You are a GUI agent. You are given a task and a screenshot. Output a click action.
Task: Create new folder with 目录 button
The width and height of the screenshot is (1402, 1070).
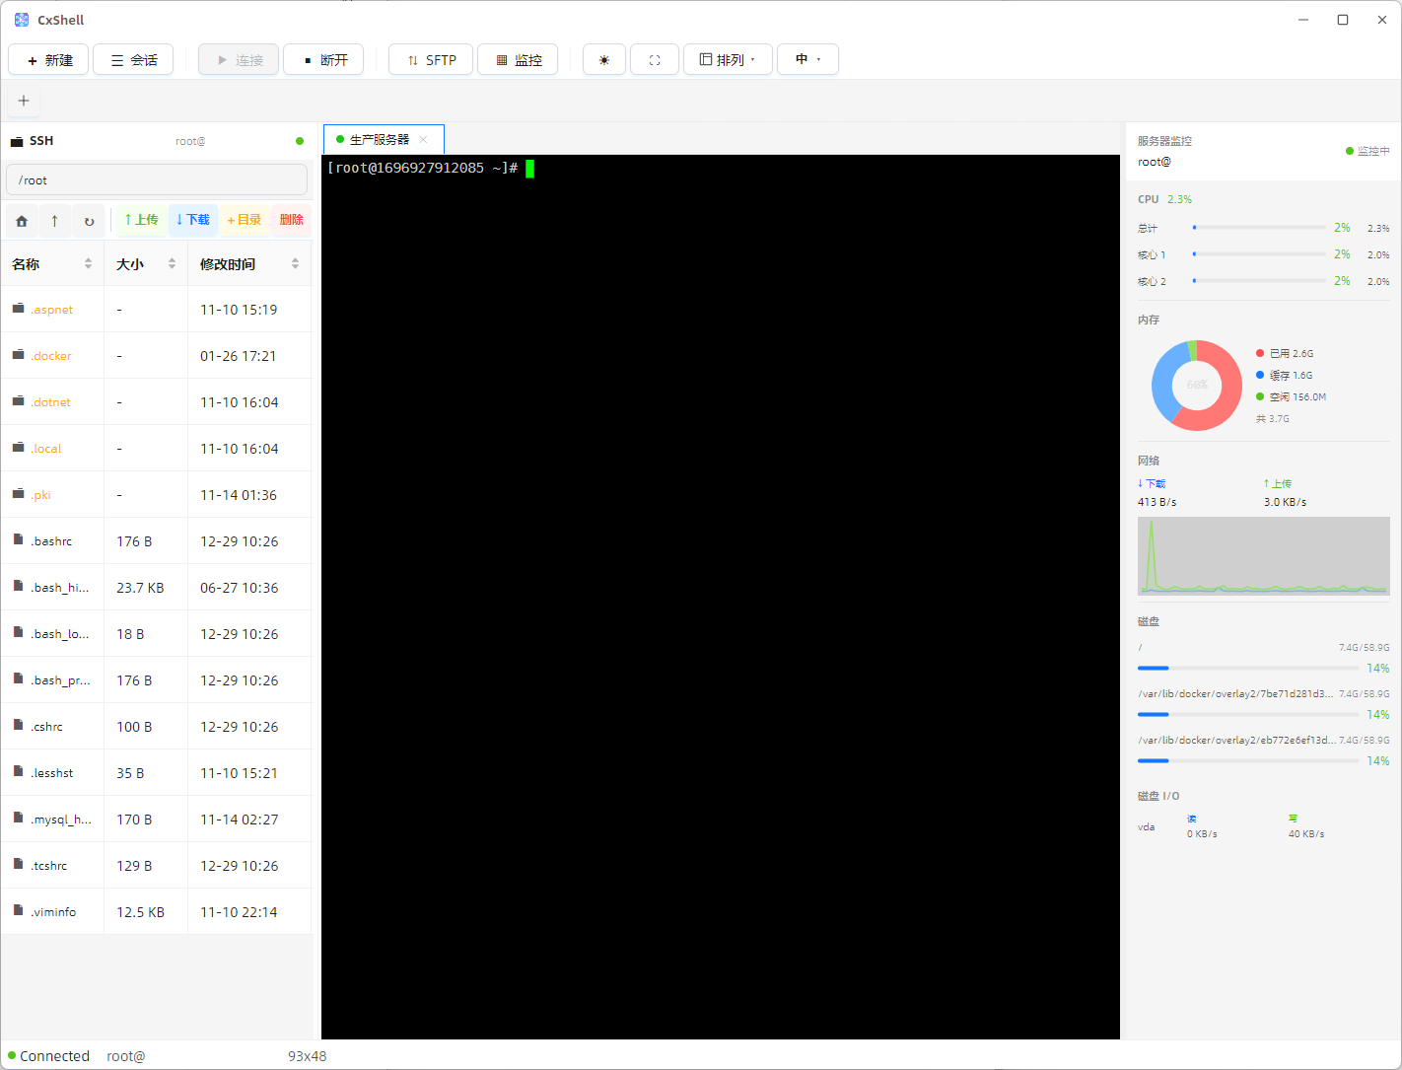(x=244, y=220)
